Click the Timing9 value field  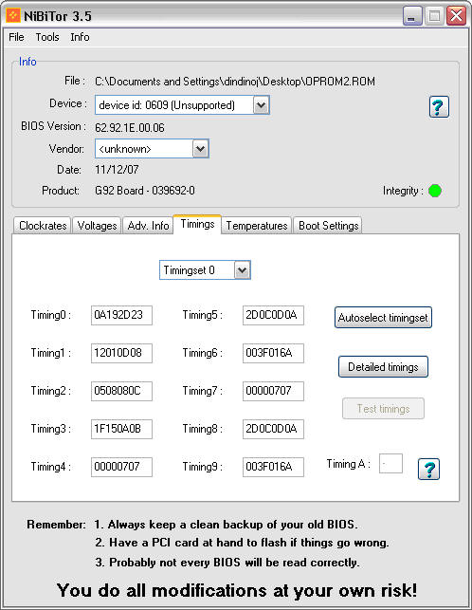tap(273, 467)
